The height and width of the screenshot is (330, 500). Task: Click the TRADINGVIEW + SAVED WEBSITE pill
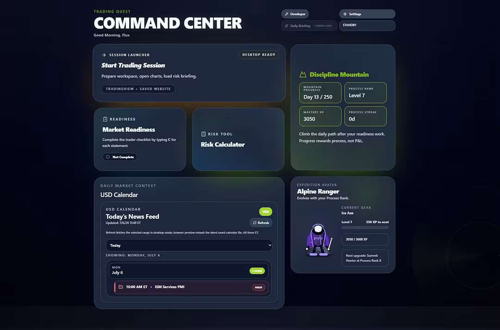point(138,89)
